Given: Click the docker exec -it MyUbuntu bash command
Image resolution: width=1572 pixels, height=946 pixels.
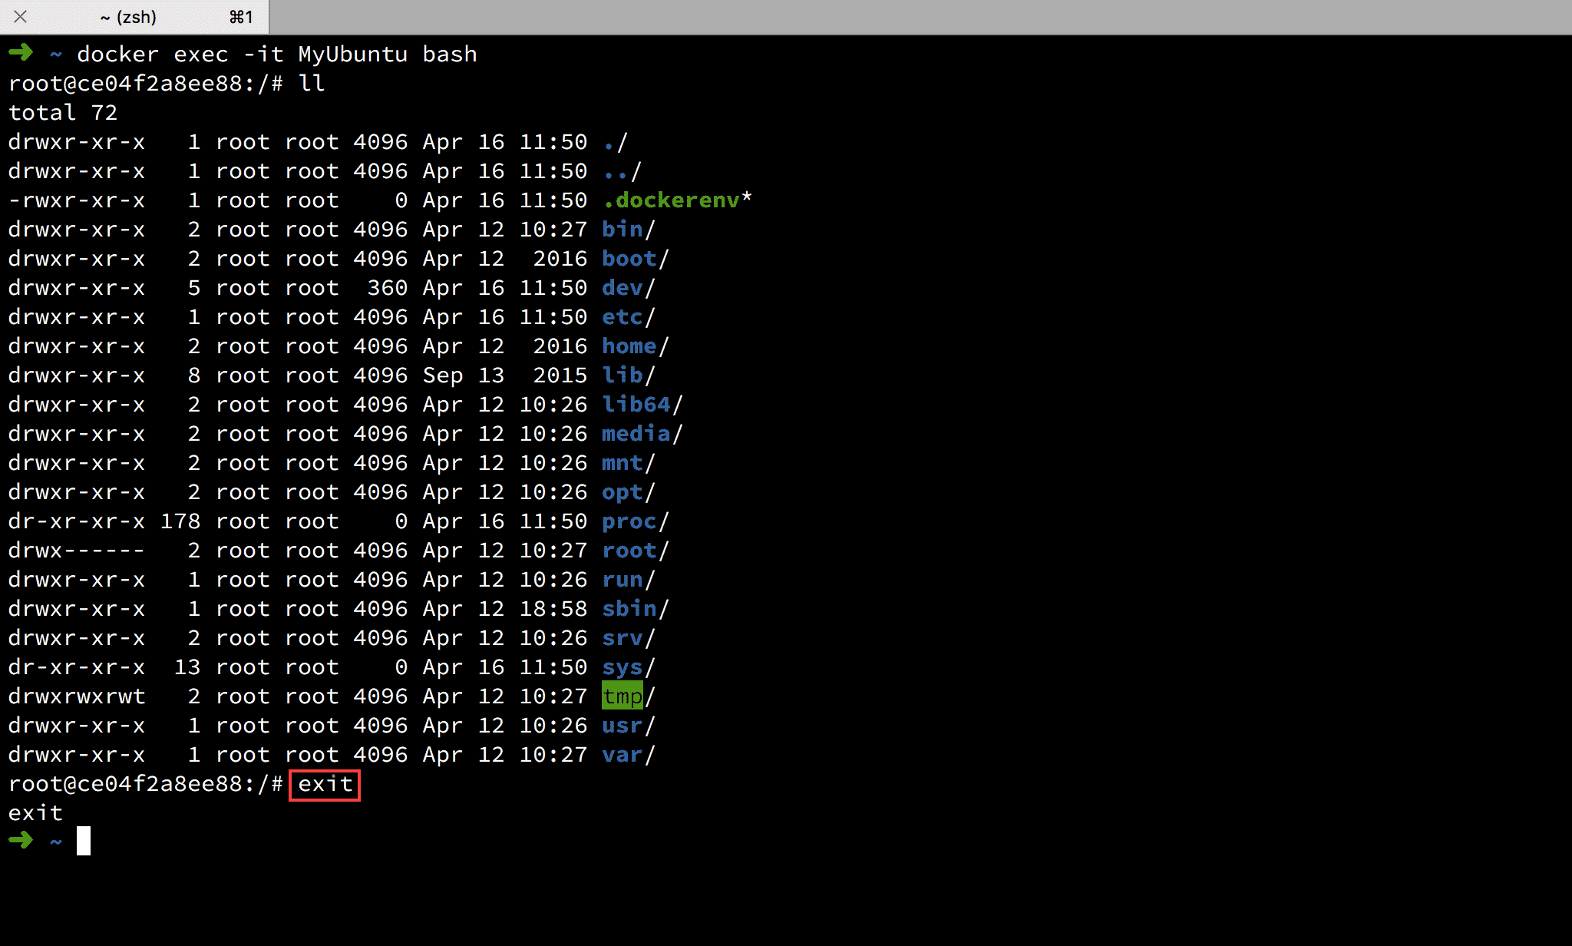Looking at the screenshot, I should coord(277,55).
